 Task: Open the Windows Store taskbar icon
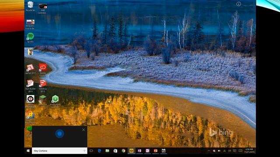click(115, 151)
